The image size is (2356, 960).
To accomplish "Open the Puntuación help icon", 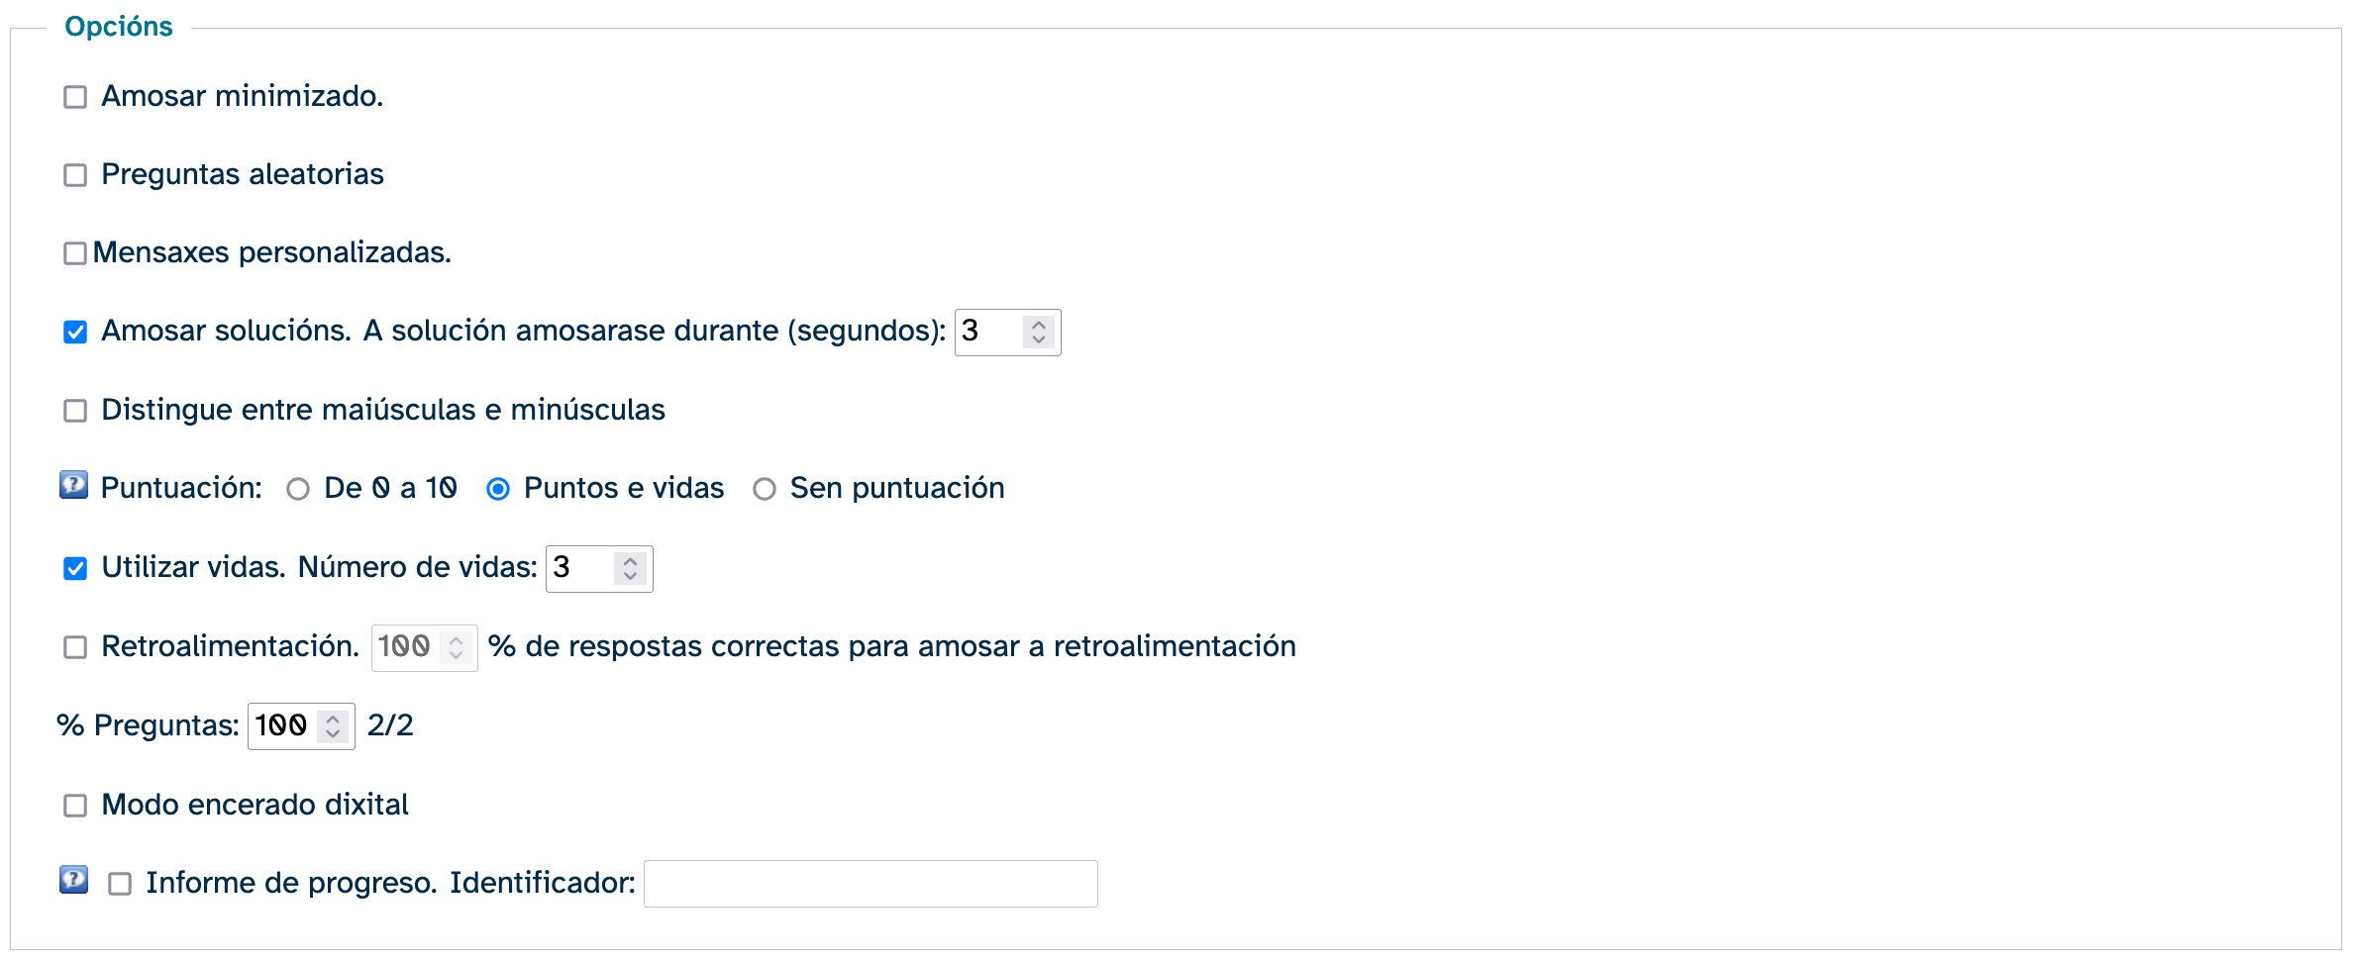I will pos(73,486).
